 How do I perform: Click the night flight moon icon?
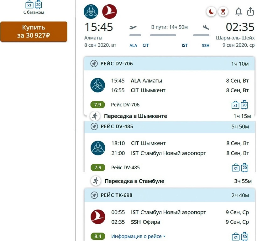point(212,12)
